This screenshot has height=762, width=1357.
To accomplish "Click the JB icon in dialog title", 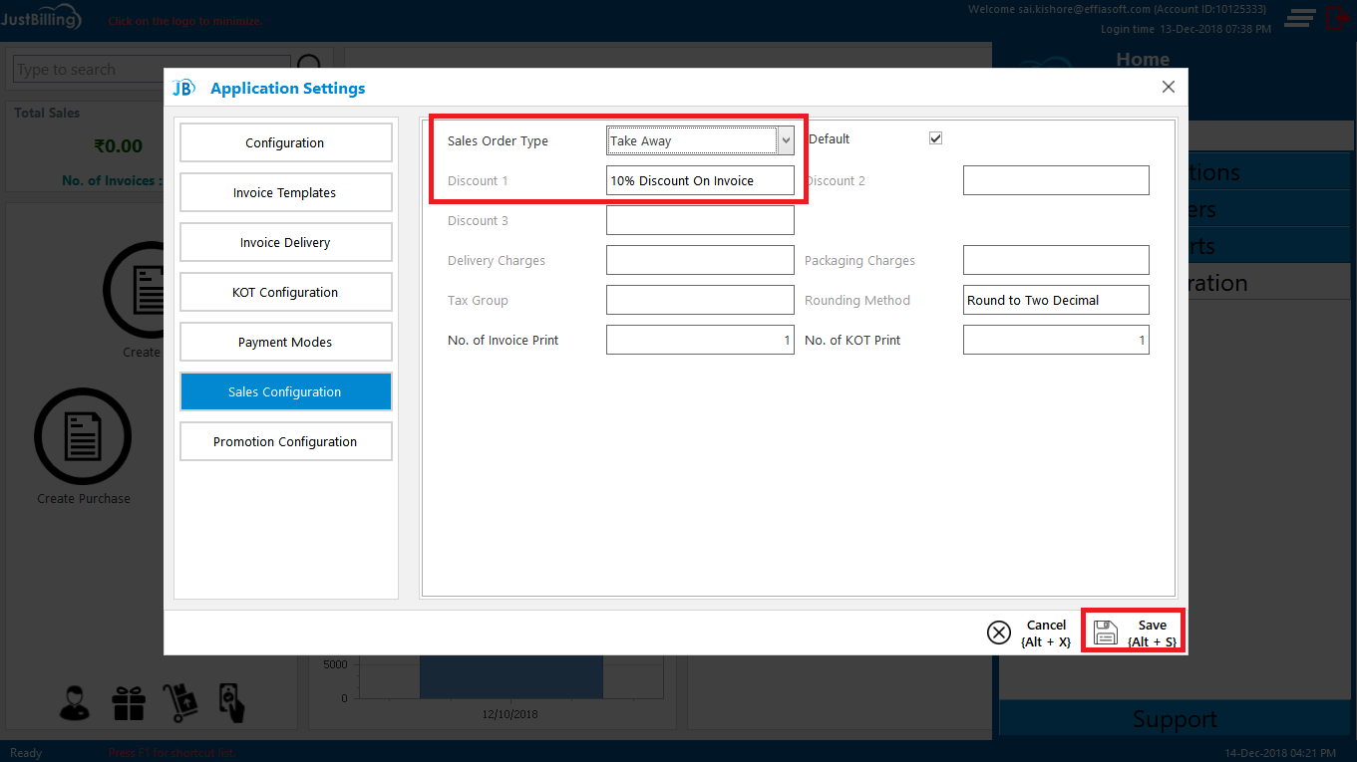I will (x=183, y=88).
